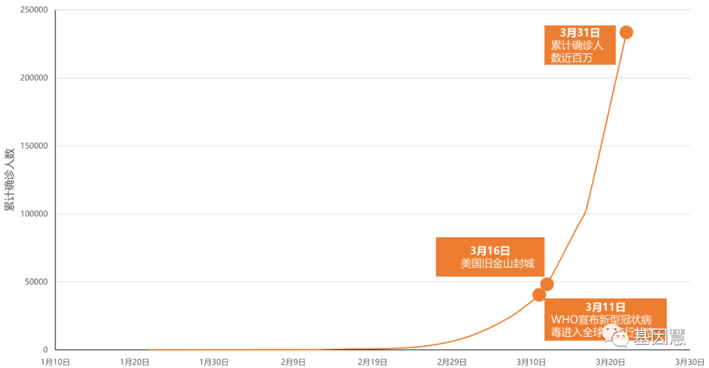Click the 3月20日 x-axis label
This screenshot has width=709, height=368.
[x=611, y=361]
